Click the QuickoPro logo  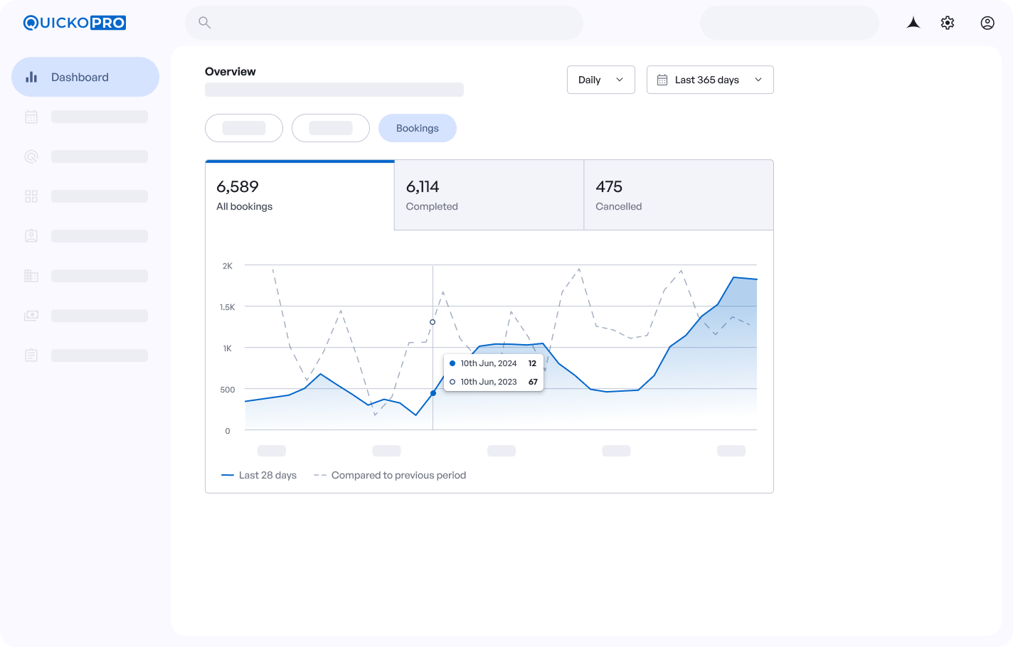(x=75, y=23)
